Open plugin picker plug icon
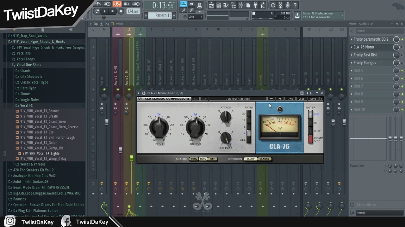The image size is (405, 227). point(255,5)
